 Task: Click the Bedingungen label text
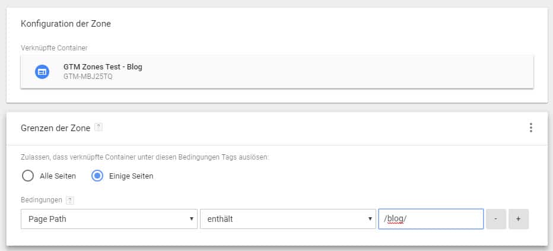pos(42,200)
